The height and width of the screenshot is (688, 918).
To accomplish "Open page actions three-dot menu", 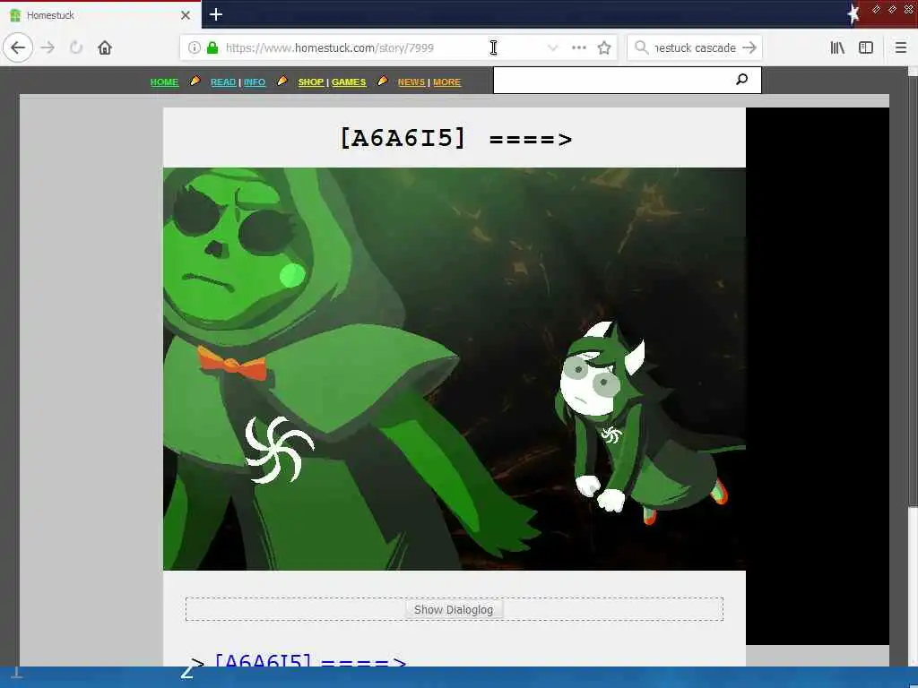I will coord(578,48).
